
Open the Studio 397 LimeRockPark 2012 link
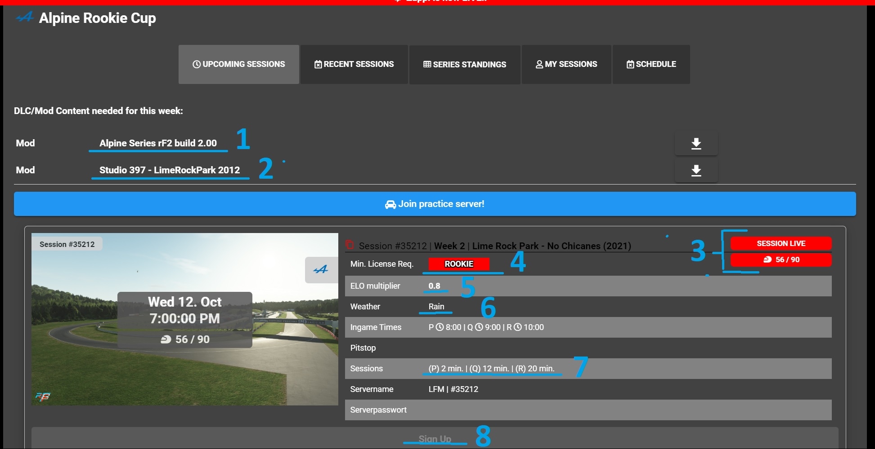tap(170, 170)
